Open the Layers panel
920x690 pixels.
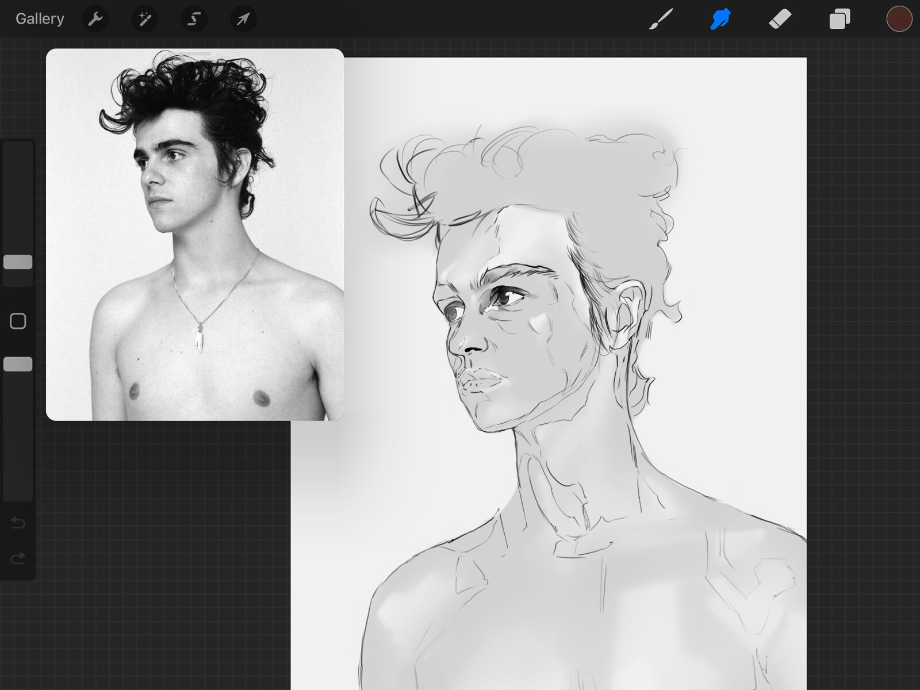839,19
